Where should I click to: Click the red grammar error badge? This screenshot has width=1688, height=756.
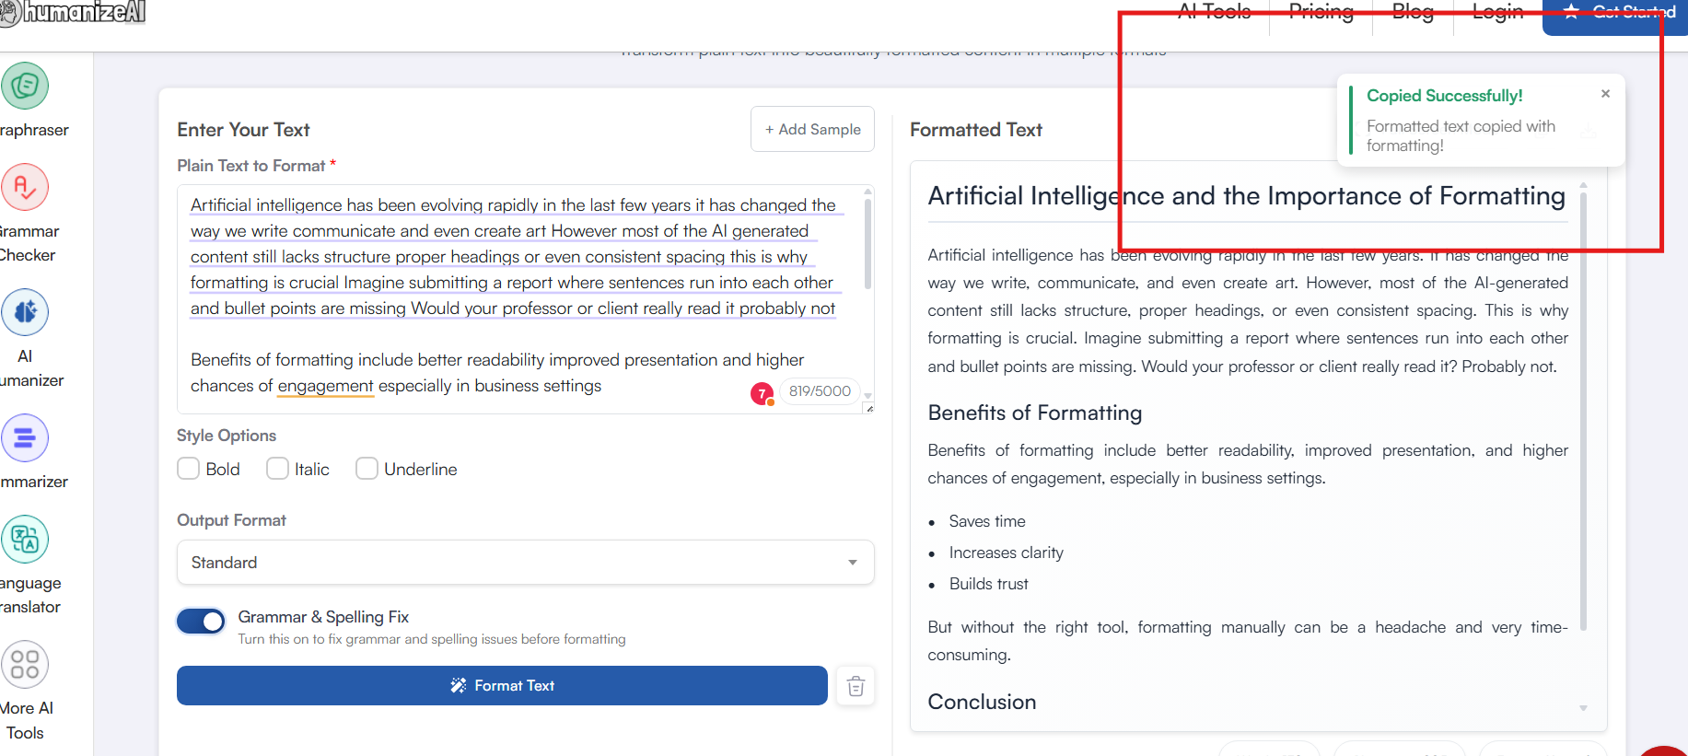click(762, 393)
